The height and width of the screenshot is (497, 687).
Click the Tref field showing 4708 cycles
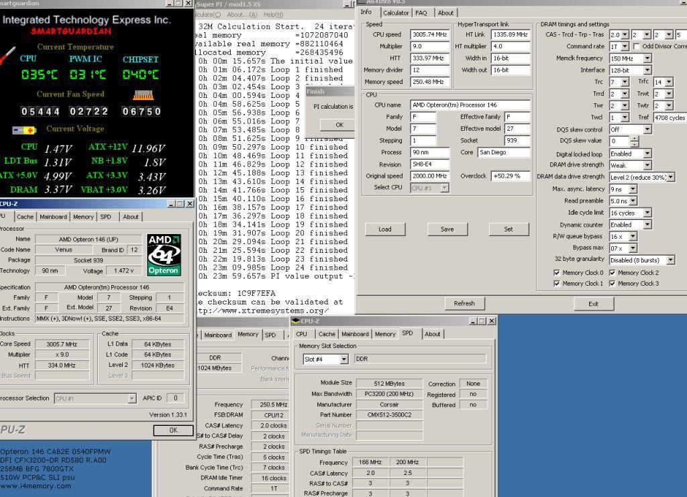pyautogui.click(x=670, y=118)
